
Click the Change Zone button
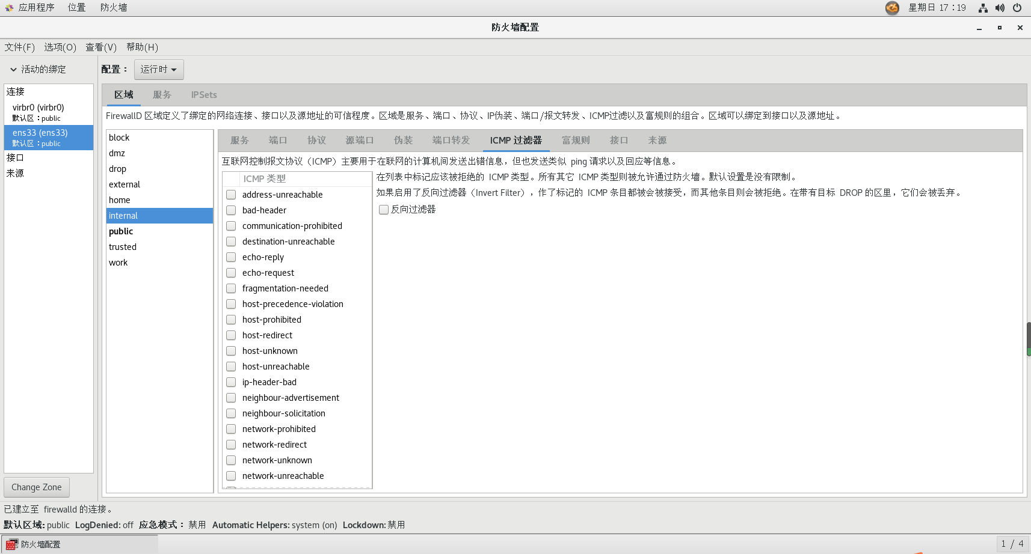point(37,487)
